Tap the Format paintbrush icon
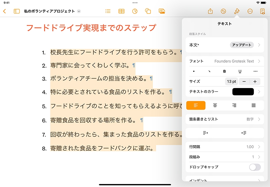 tap(237, 11)
